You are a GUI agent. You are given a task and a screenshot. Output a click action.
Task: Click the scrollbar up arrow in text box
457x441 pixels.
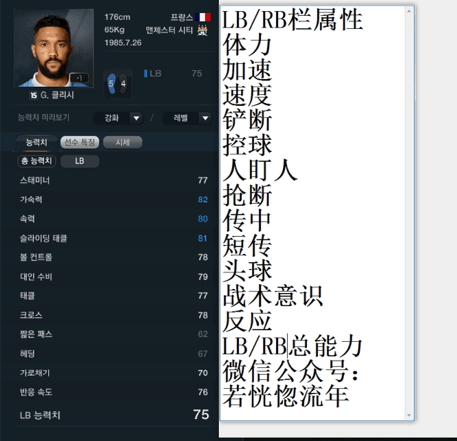(x=409, y=12)
